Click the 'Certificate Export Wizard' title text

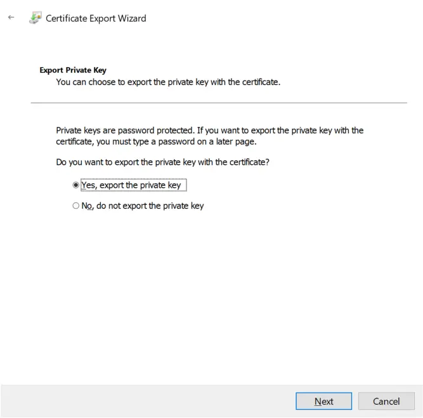click(96, 18)
